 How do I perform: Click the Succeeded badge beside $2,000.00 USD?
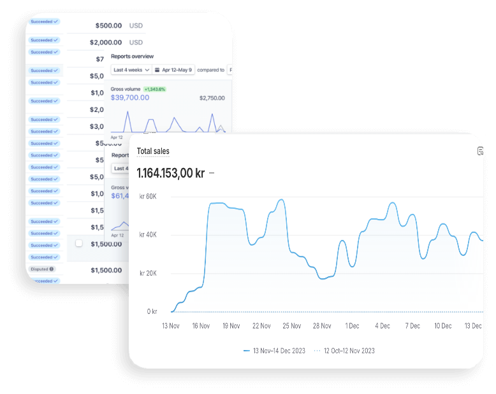tap(44, 40)
